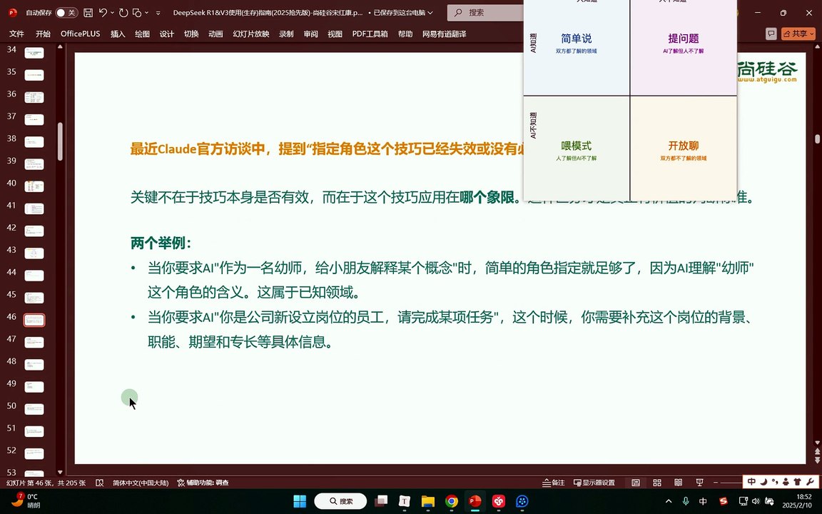Screen dimensions: 822x514
Task: Select slide 34 thumbnail
Action: (34, 52)
